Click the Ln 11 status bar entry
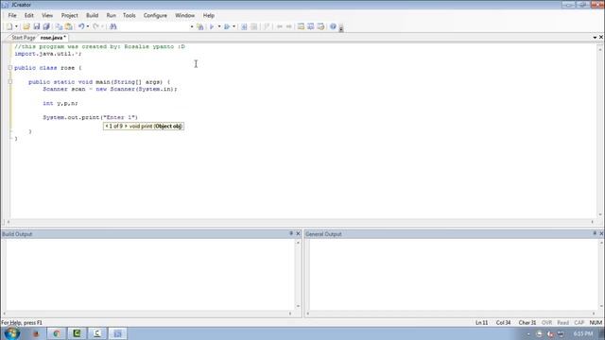This screenshot has height=340, width=605. [481, 323]
